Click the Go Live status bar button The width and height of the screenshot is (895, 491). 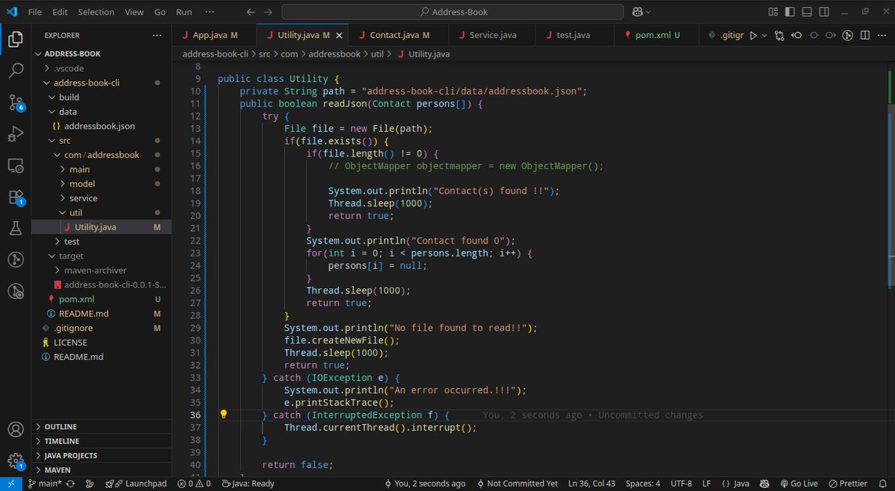pyautogui.click(x=797, y=484)
